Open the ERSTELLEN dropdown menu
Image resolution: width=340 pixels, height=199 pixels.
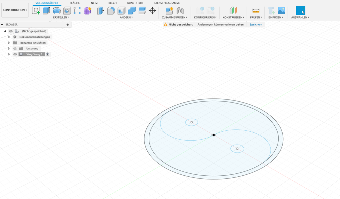(61, 17)
